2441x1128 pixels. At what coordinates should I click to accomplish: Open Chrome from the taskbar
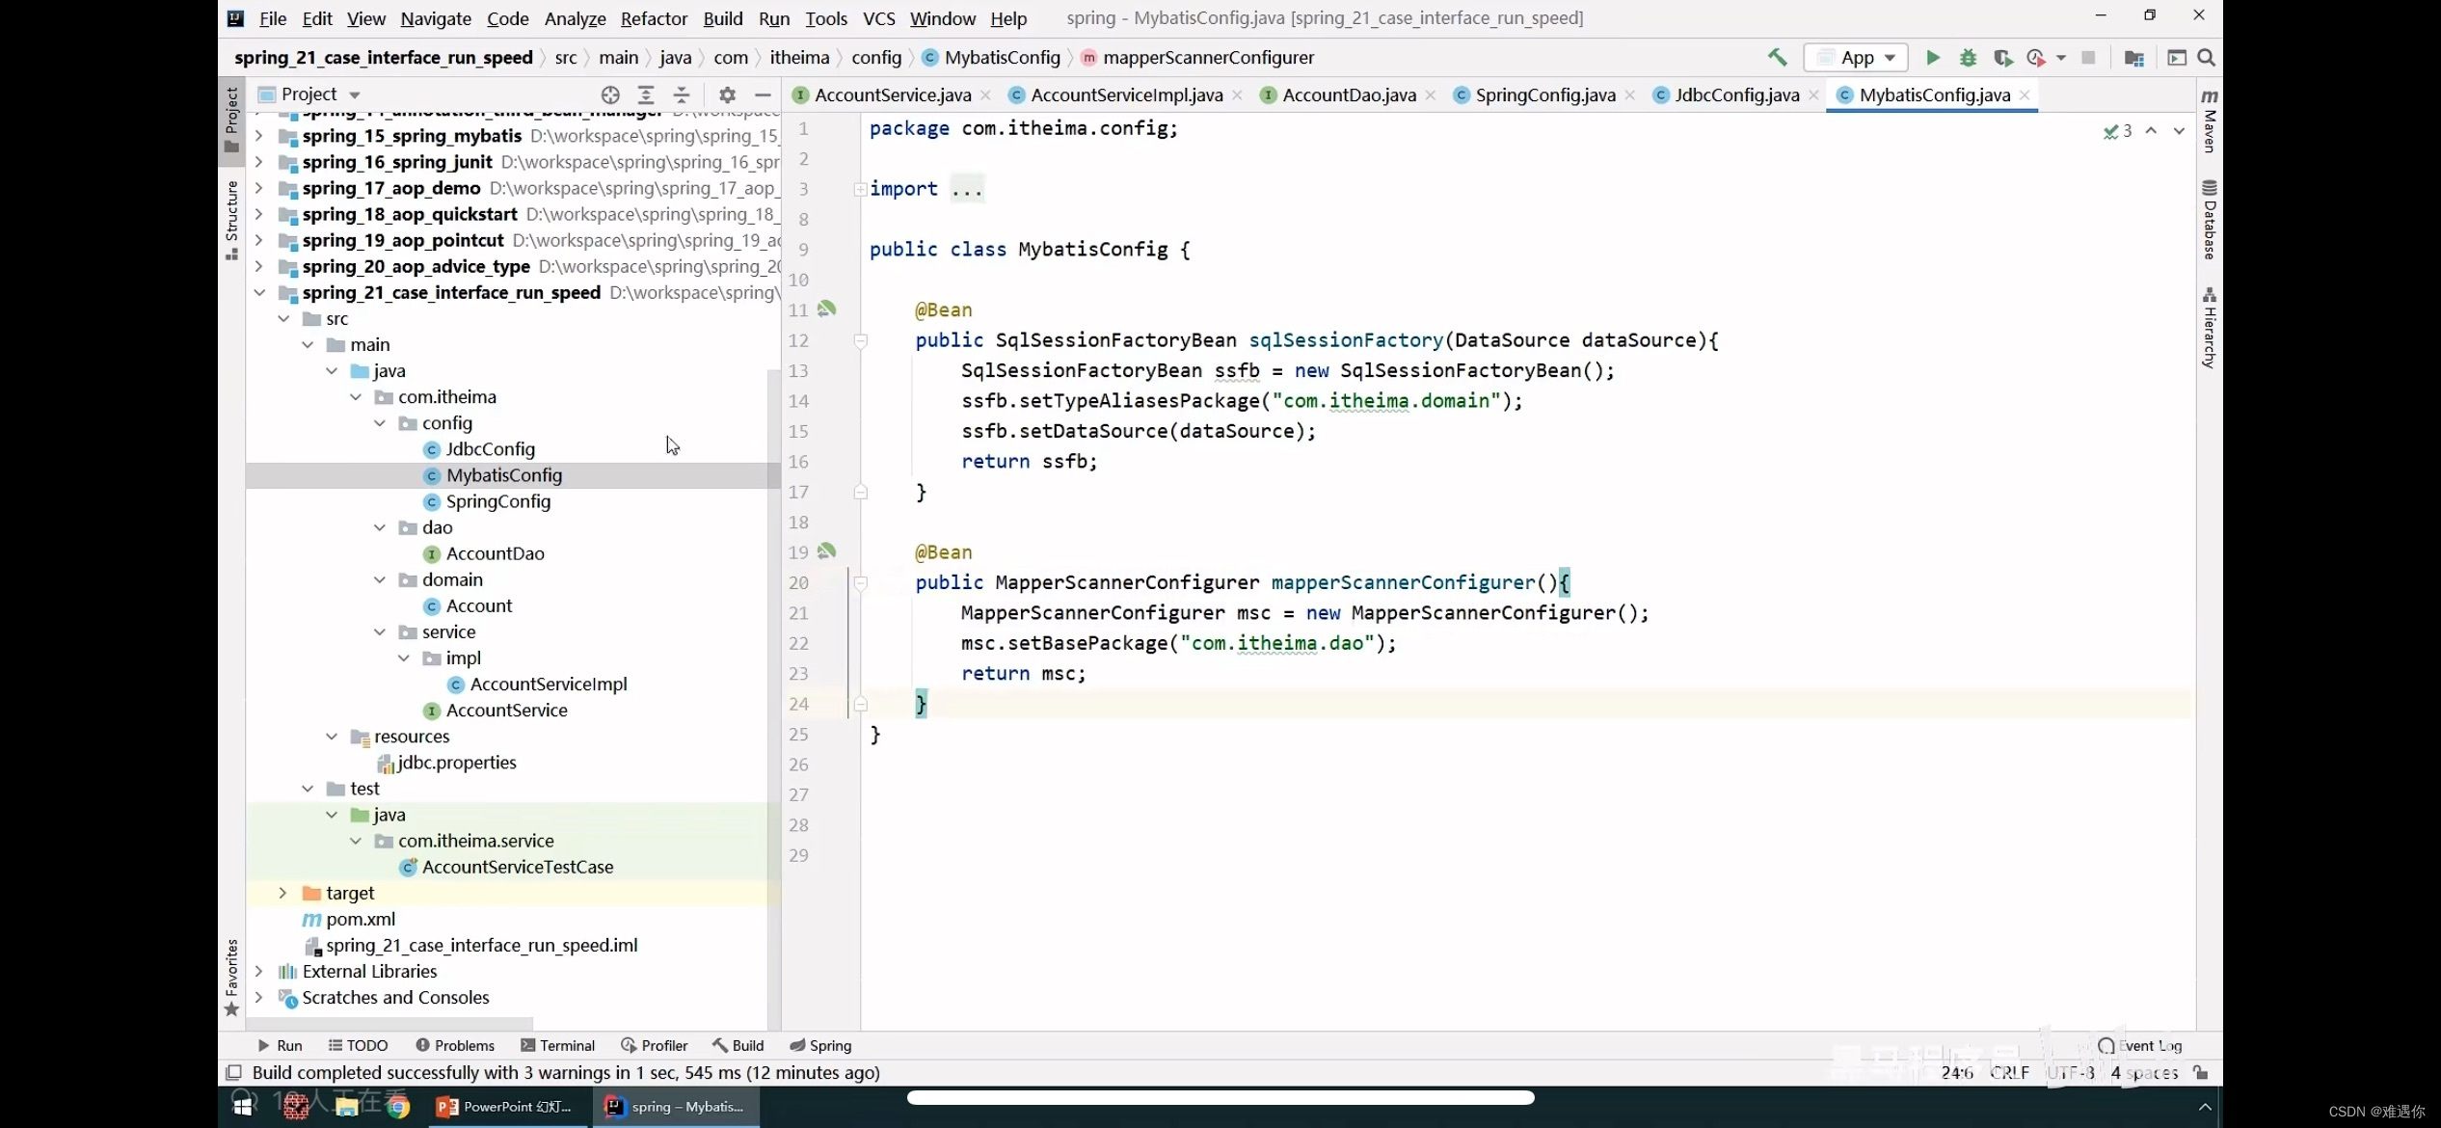398,1107
